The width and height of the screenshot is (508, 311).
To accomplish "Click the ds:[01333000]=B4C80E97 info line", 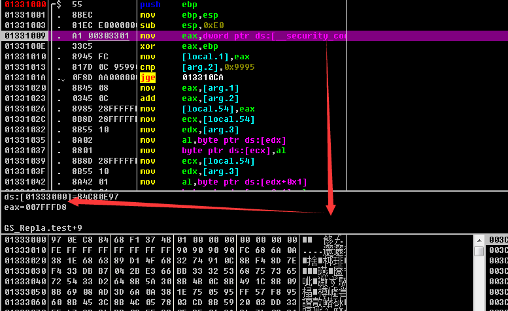I will (52, 196).
